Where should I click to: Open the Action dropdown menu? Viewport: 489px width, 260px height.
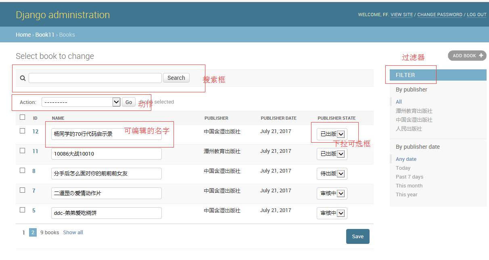(81, 102)
